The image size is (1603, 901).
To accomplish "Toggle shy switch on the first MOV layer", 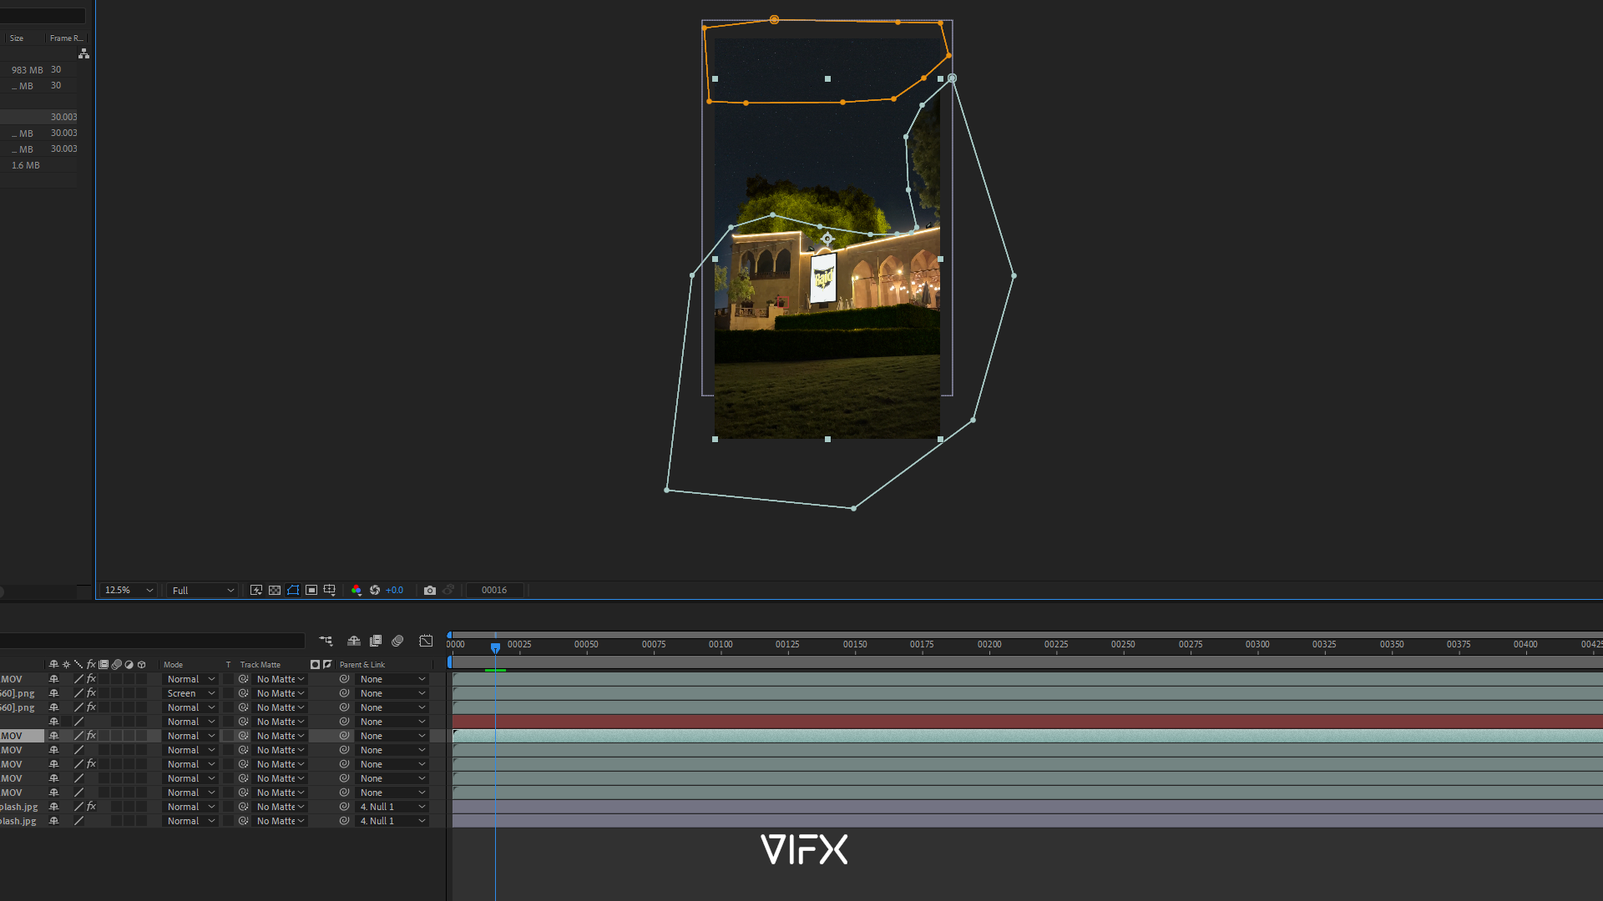I will (x=53, y=679).
